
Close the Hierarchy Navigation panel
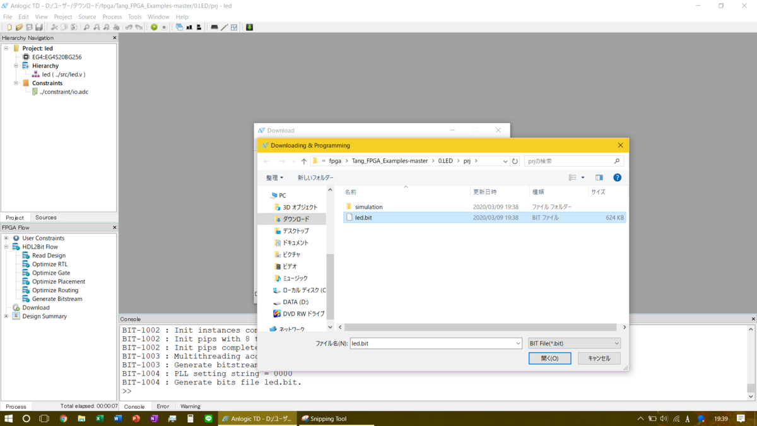coord(114,38)
